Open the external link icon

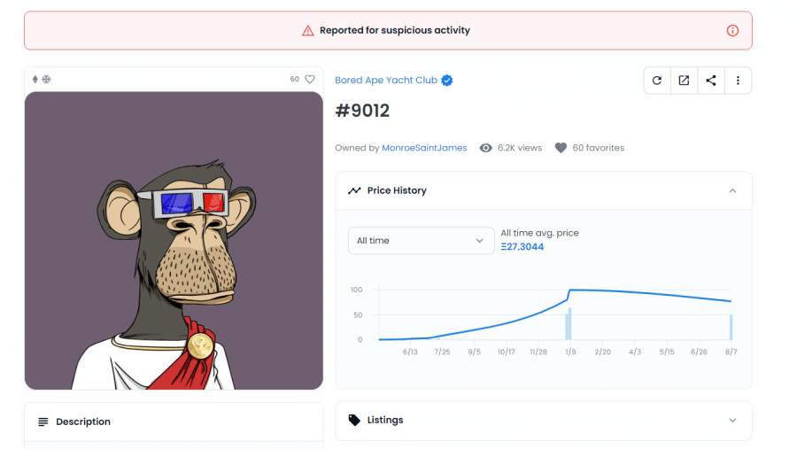(684, 81)
